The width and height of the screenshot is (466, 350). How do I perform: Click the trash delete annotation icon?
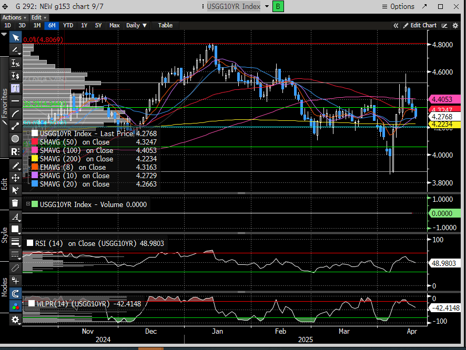tap(15, 203)
